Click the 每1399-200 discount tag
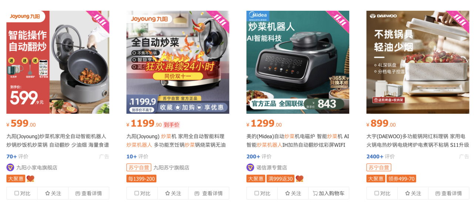This screenshot has height=206, width=474. point(141,179)
